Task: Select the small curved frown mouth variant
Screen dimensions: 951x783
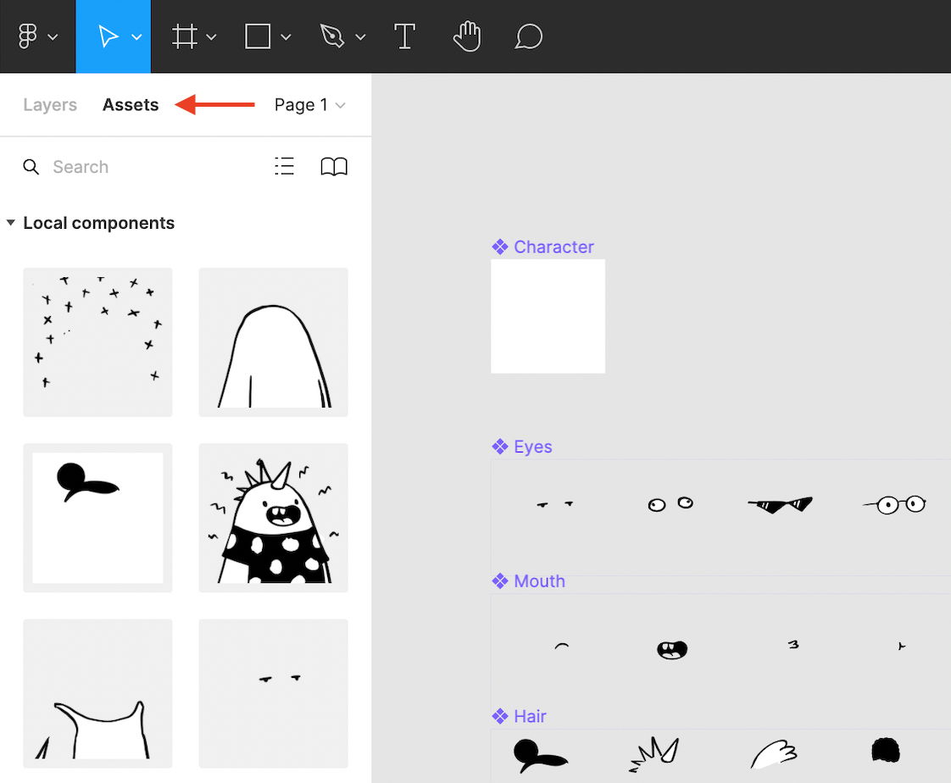Action: (x=562, y=646)
